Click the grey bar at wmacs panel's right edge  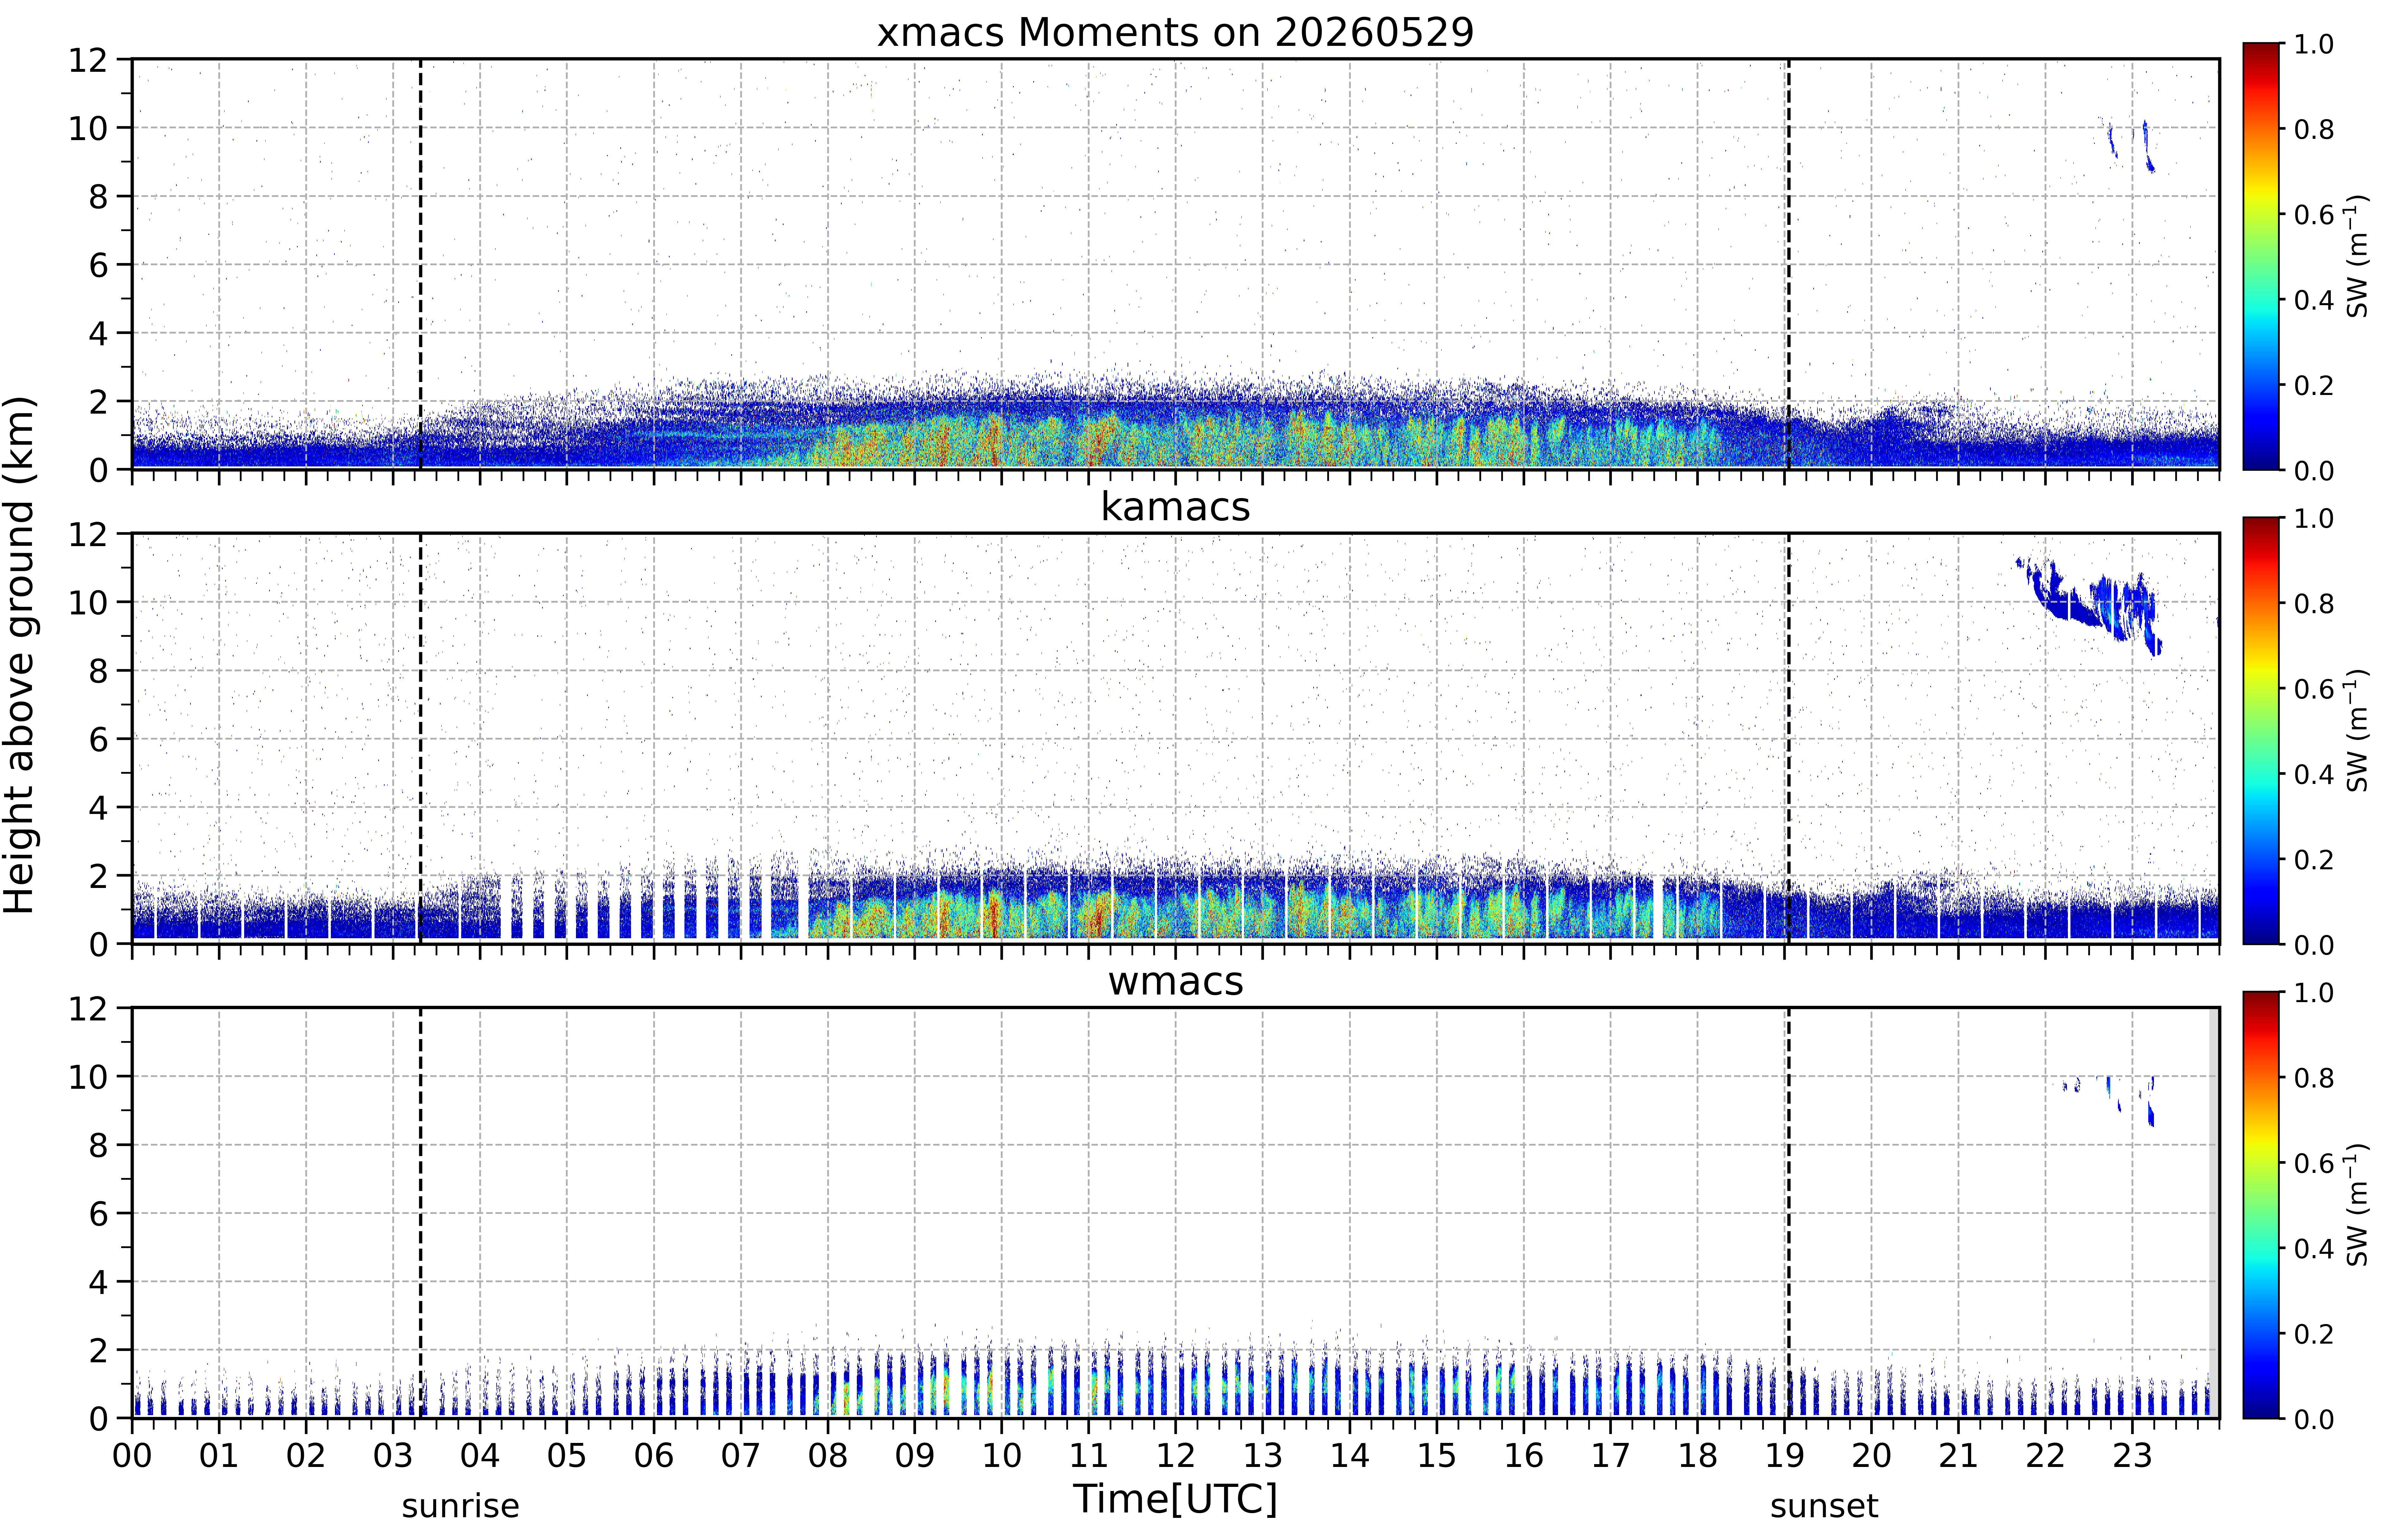pyautogui.click(x=2214, y=1213)
